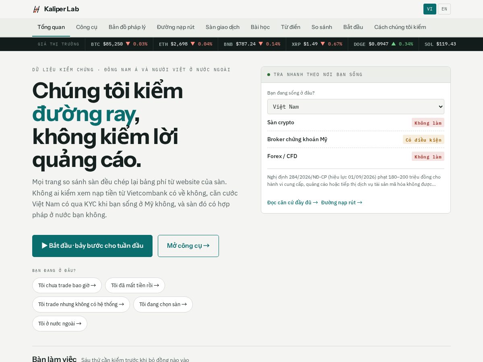483x362 pixels.
Task: Open the Công cụ menu item
Action: (x=87, y=27)
